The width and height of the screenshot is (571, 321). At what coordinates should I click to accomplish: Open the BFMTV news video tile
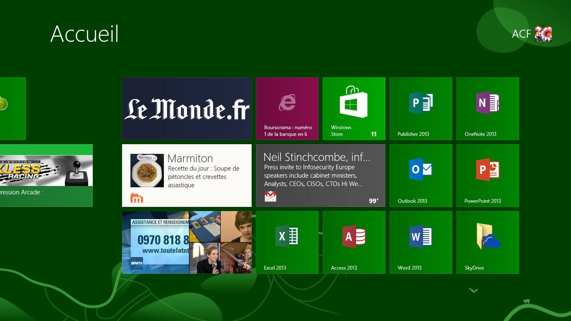point(187,242)
